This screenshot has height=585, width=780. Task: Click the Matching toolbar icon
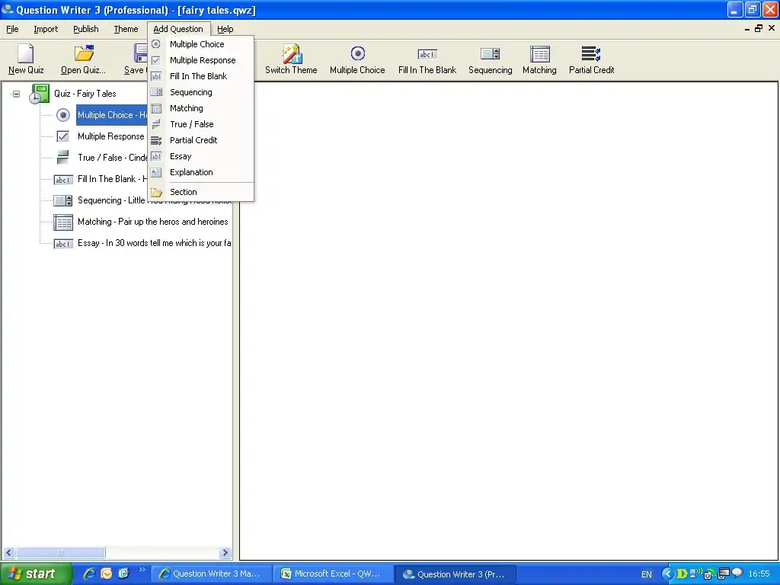[x=539, y=54]
